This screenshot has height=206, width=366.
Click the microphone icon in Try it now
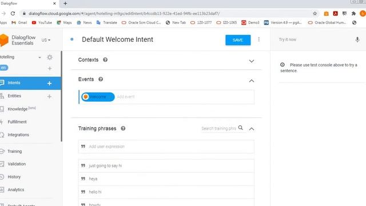click(x=357, y=39)
